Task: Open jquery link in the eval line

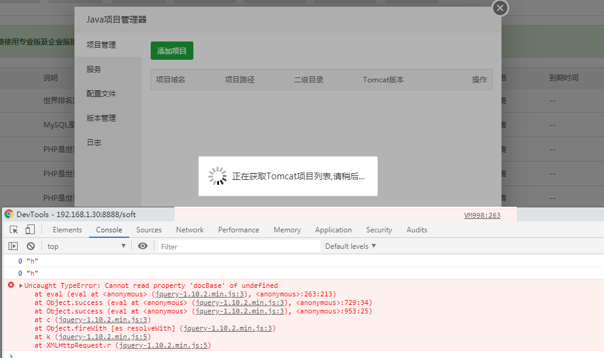Action: pos(200,294)
